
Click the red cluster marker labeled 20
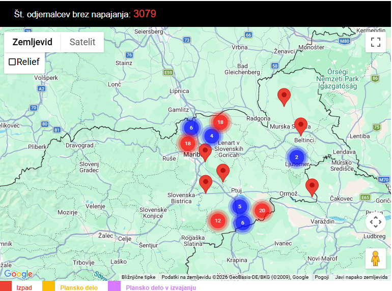262,210
